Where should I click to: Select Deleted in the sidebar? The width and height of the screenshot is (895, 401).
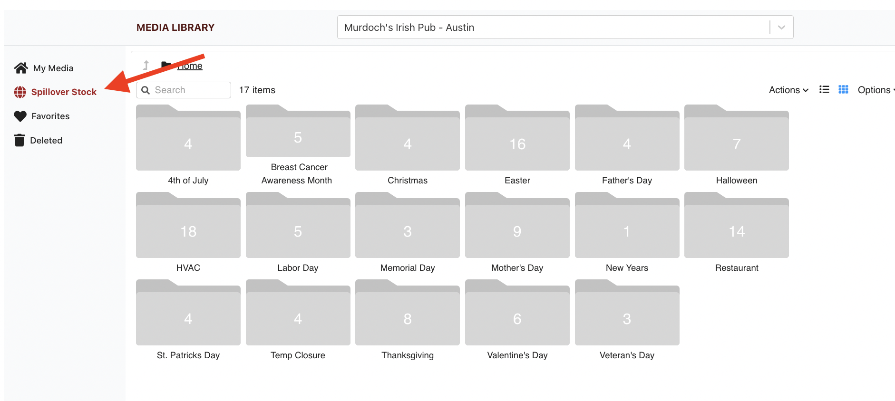pyautogui.click(x=46, y=140)
